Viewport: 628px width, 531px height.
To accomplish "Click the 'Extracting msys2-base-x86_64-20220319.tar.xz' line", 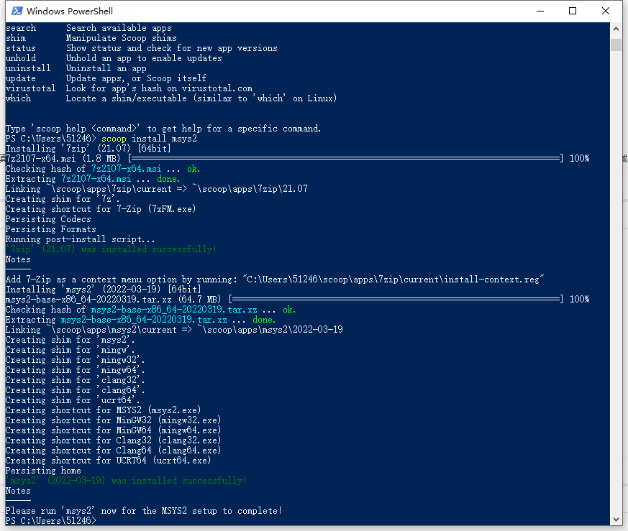I will 140,319.
